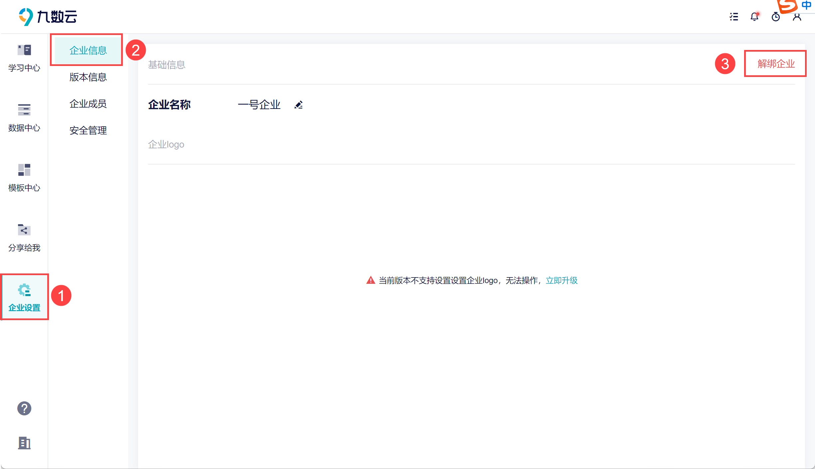The image size is (815, 469).
Task: Click the timer clock icon in the header
Action: [x=775, y=17]
